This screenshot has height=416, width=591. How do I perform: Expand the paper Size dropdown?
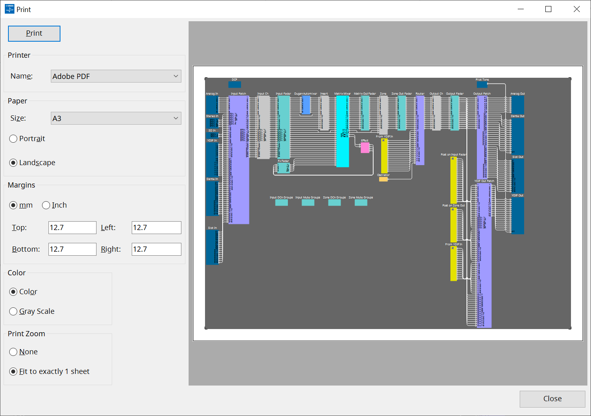coord(116,118)
